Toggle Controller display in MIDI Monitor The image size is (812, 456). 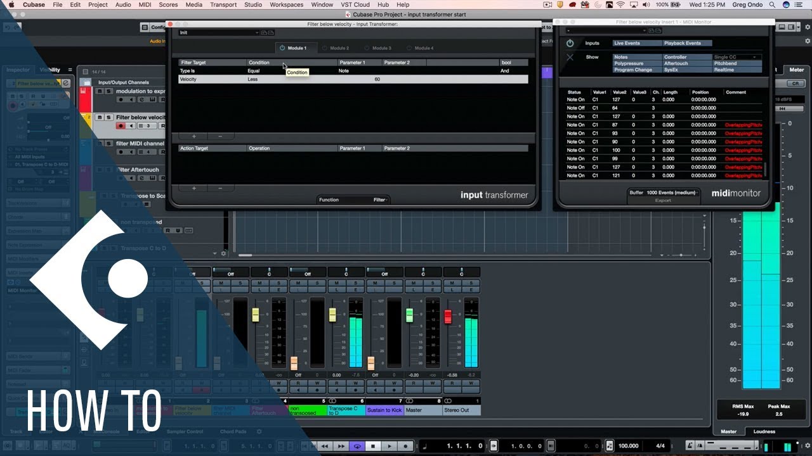click(x=688, y=57)
